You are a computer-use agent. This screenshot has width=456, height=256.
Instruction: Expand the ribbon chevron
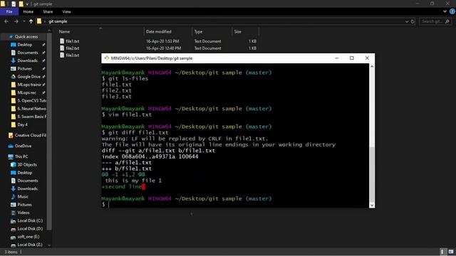[445, 11]
